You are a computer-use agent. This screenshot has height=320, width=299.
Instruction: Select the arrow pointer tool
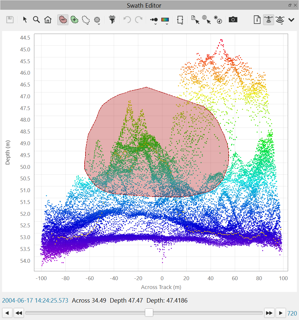[25, 20]
